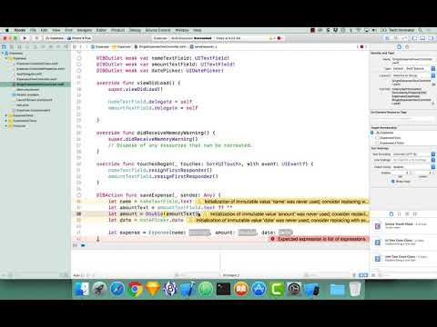Stop the running scheme
This screenshot has width=437, height=327.
pyautogui.click(x=36, y=38)
